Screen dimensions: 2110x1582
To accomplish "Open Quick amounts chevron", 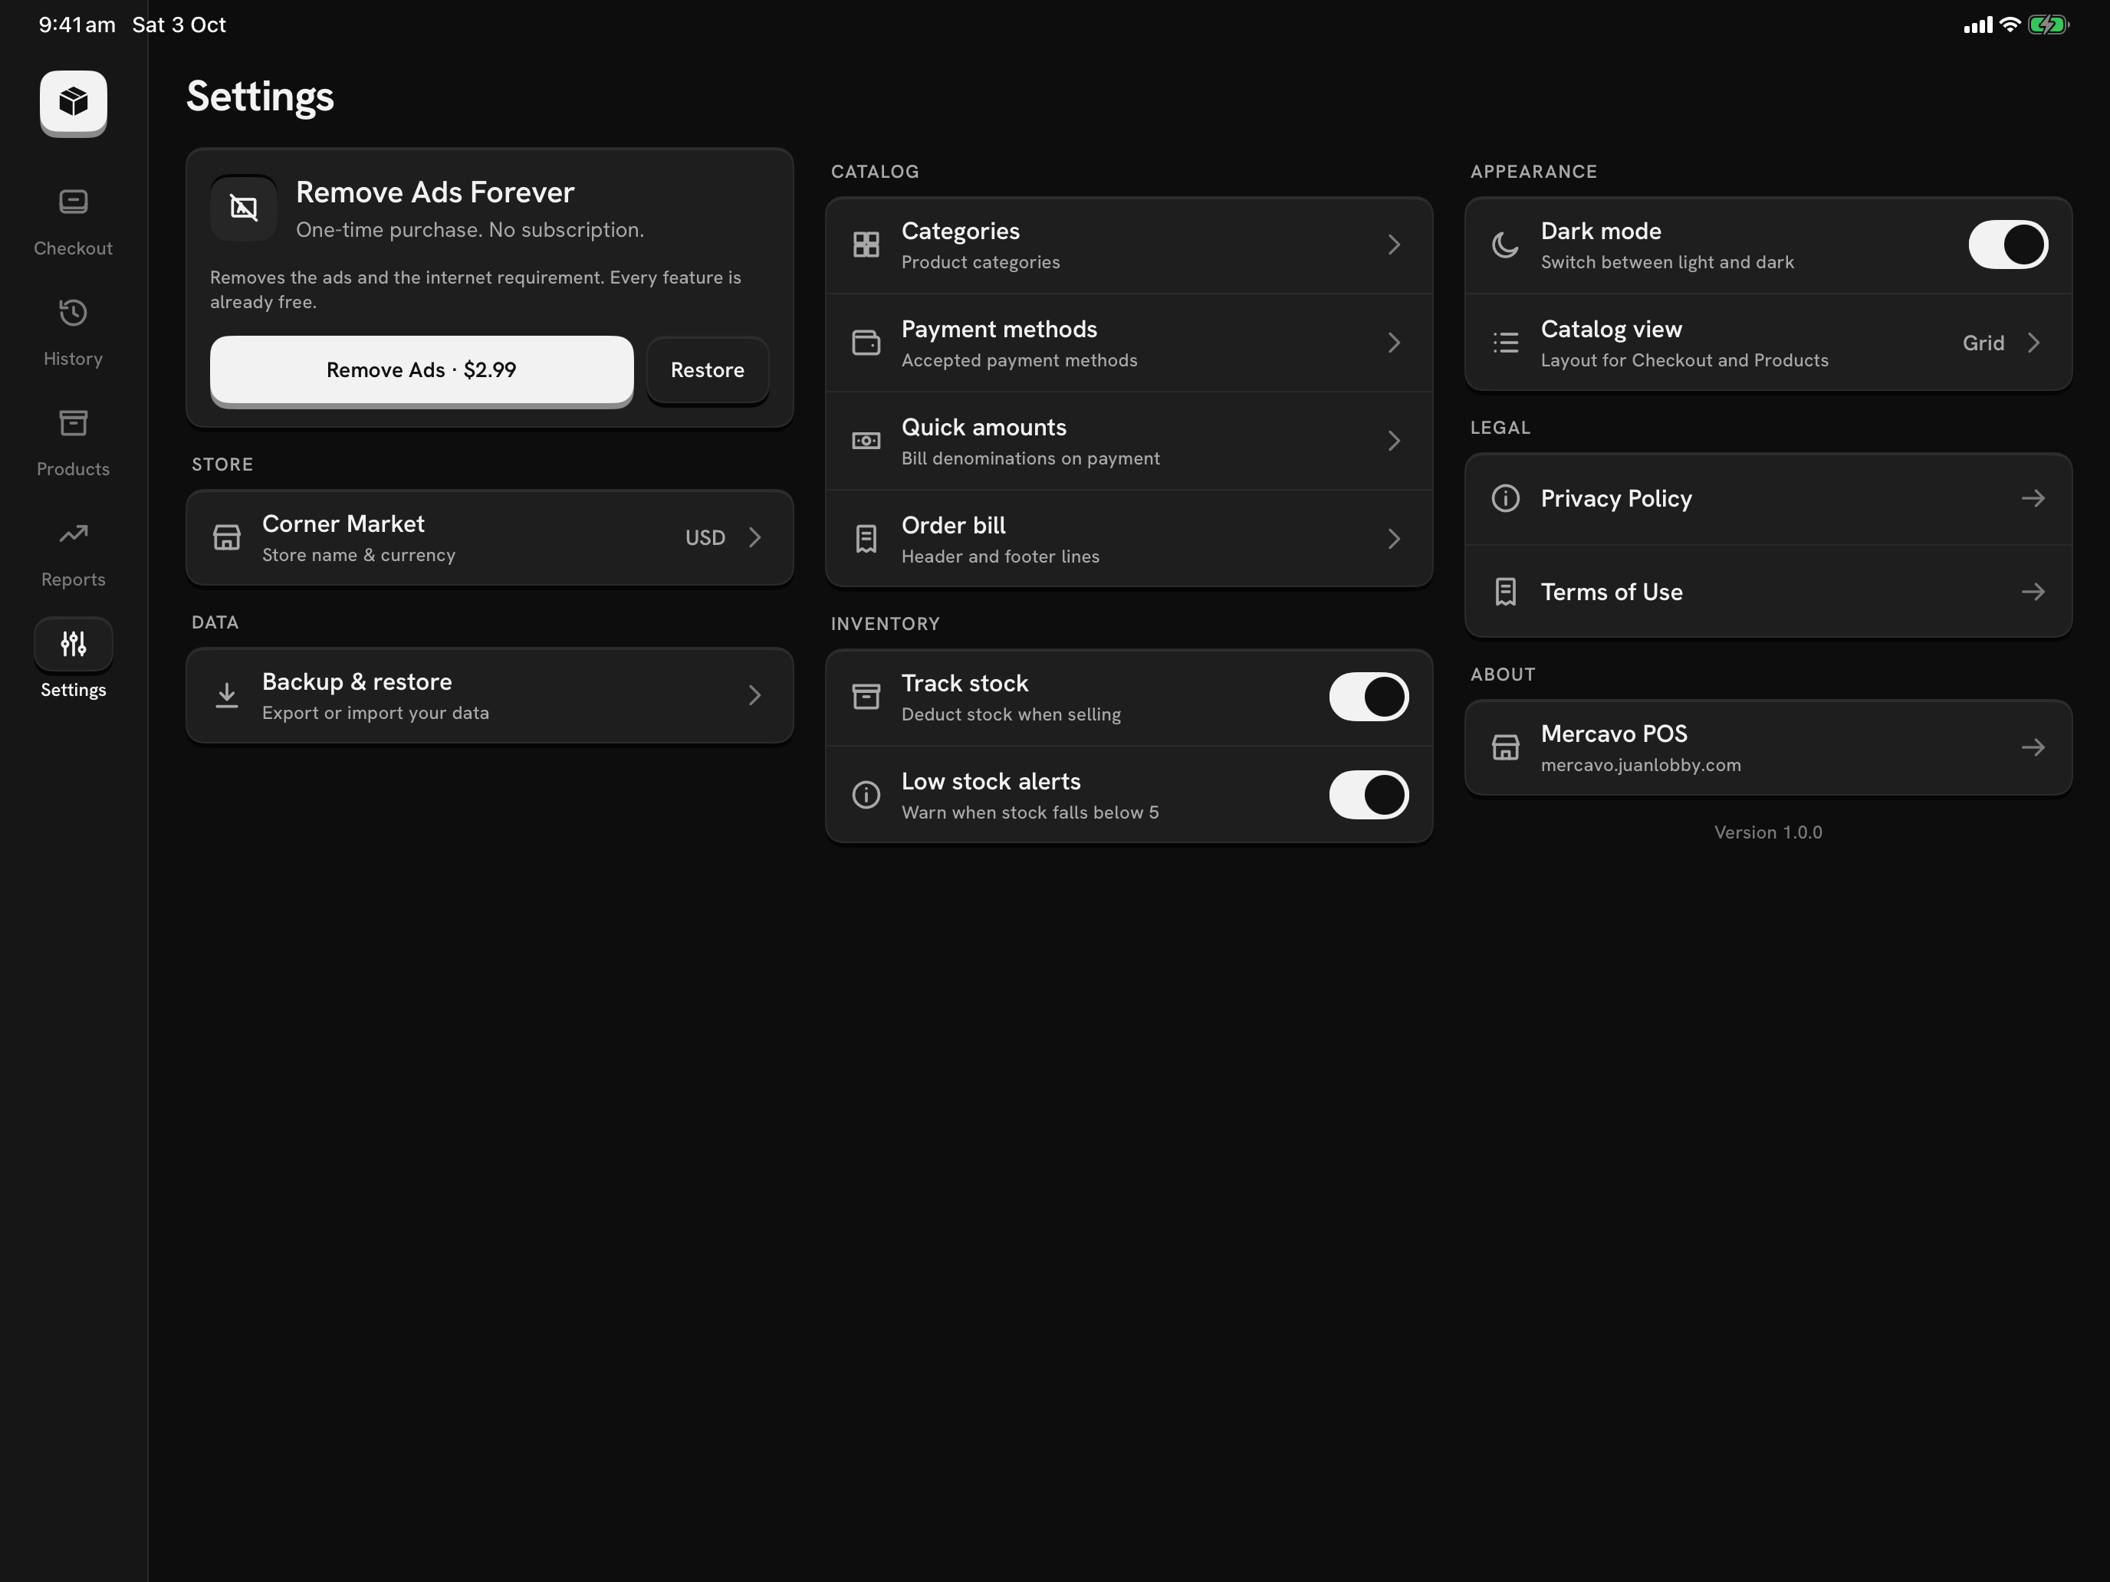I will (1394, 441).
